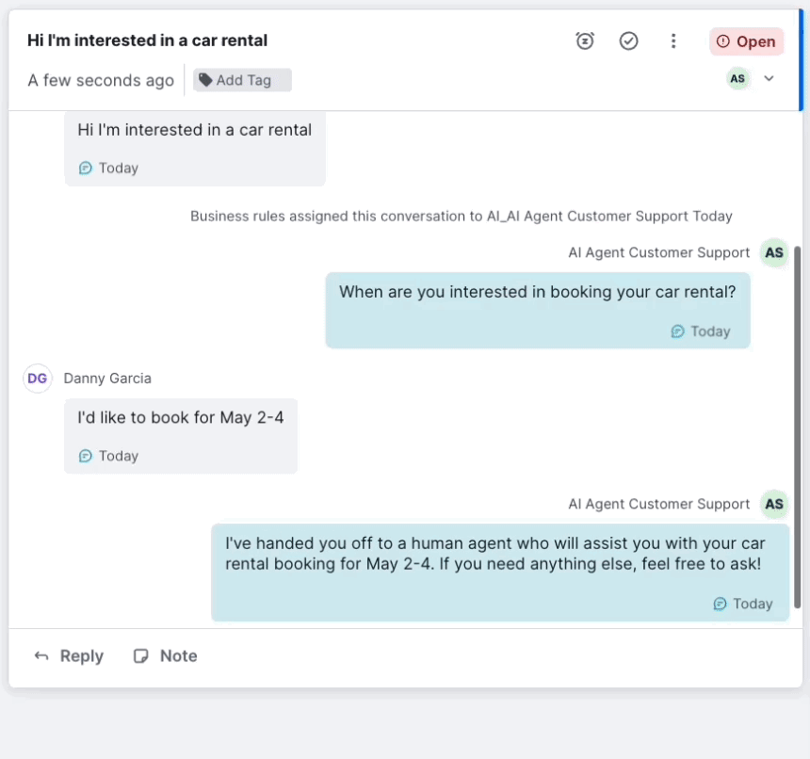Click chat icon in first car rental message
This screenshot has height=759, width=810.
click(x=86, y=168)
